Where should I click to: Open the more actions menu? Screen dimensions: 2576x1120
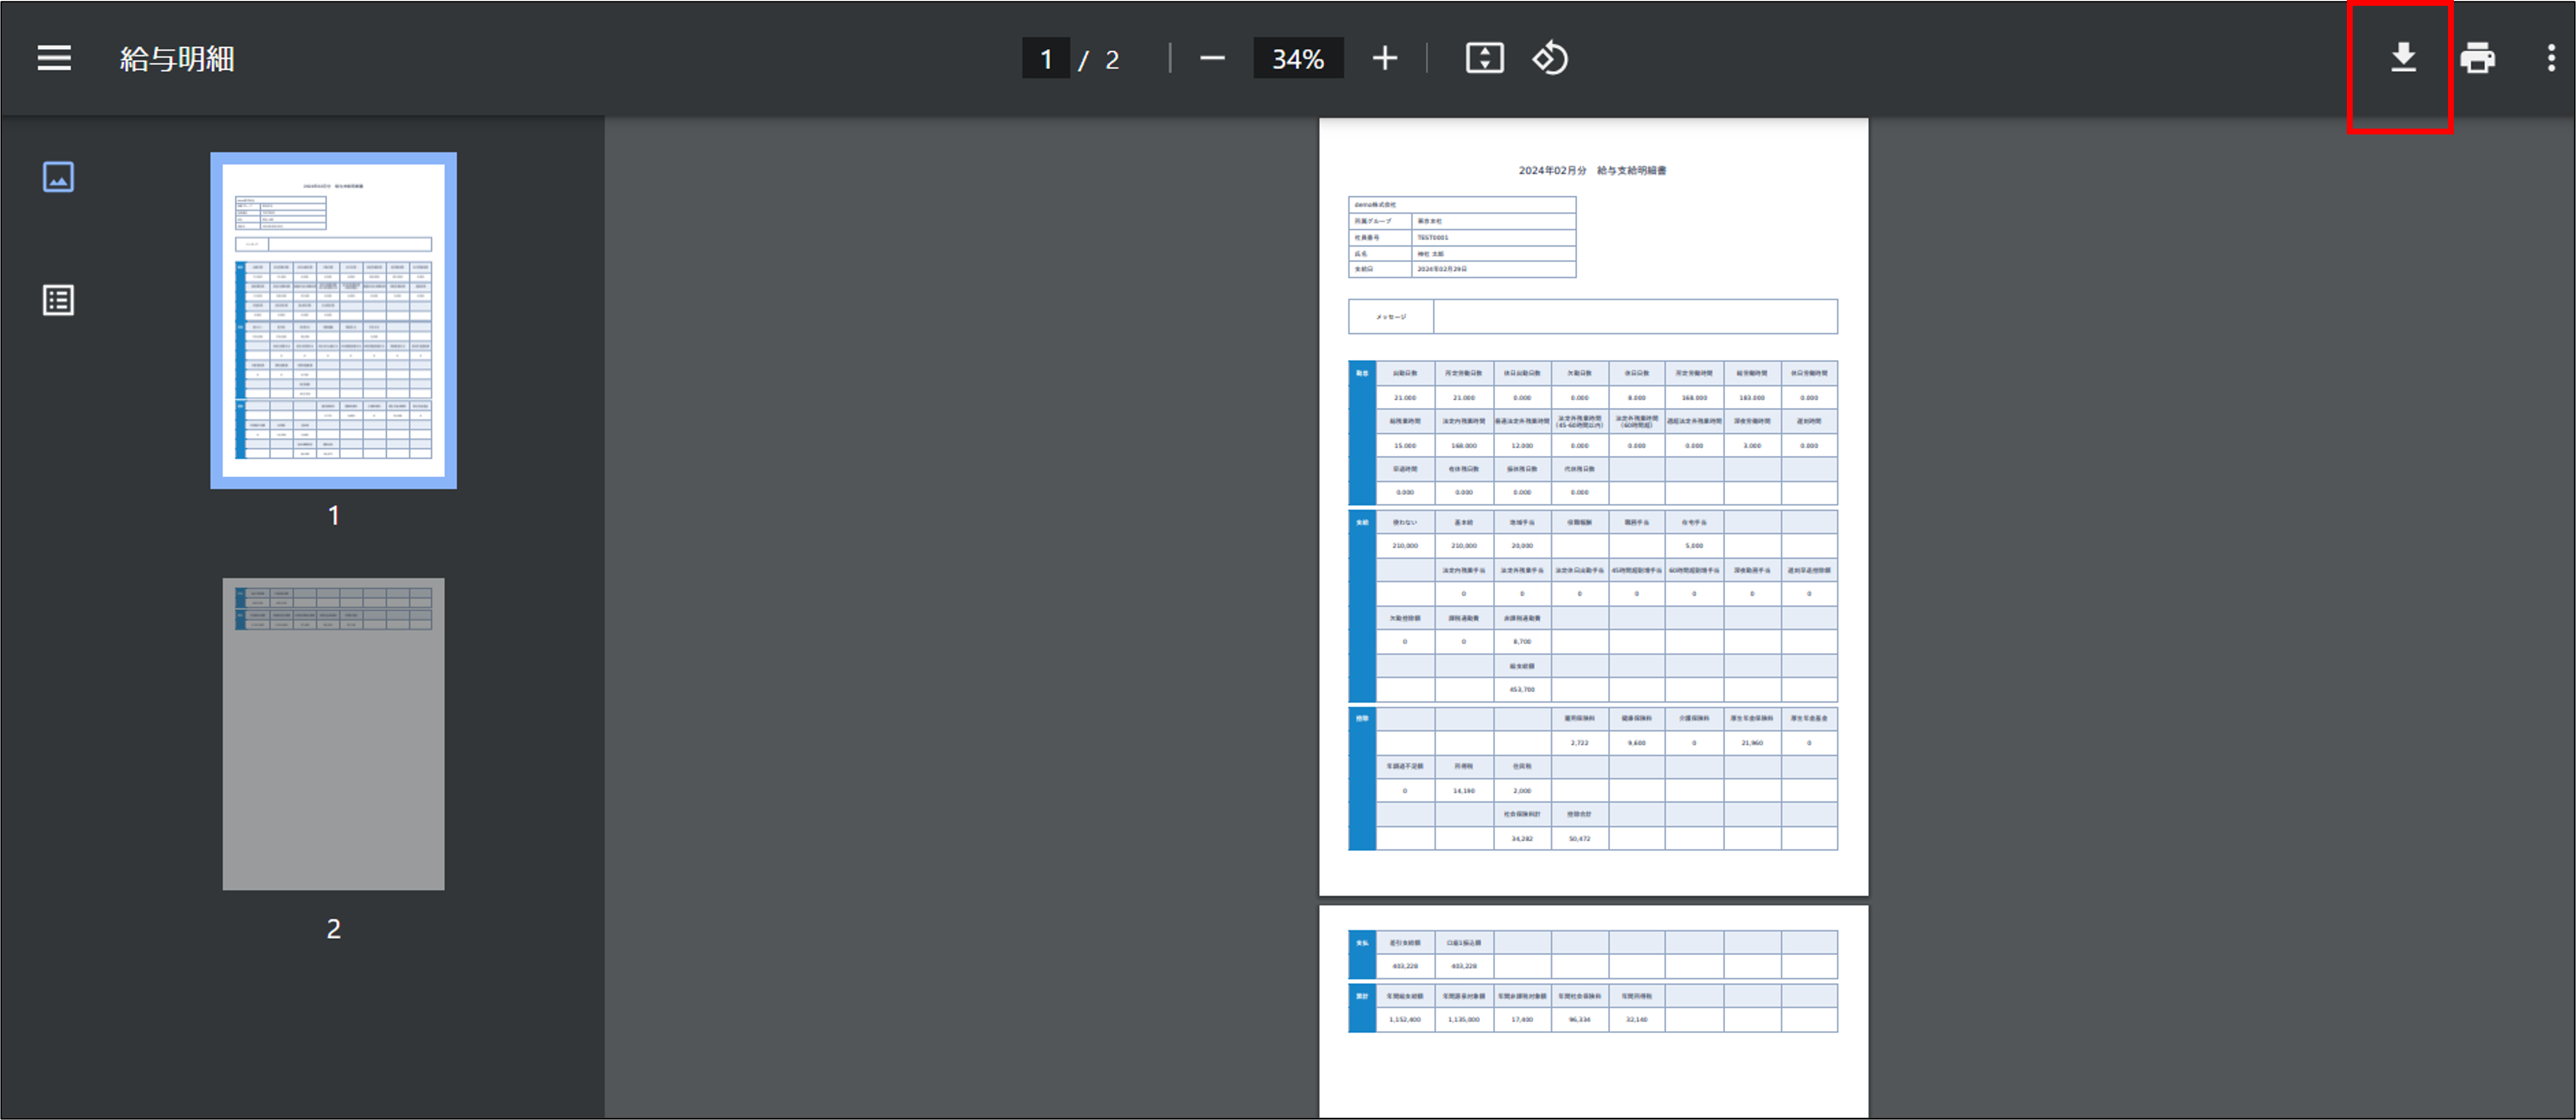(2550, 58)
